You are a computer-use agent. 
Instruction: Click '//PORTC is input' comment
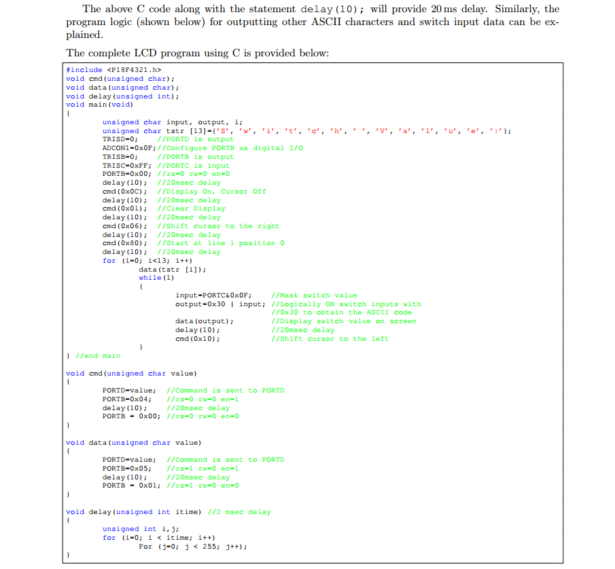click(194, 166)
